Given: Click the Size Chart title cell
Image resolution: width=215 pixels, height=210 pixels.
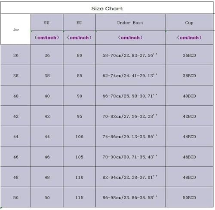Looking at the screenshot, I should 107,8.
